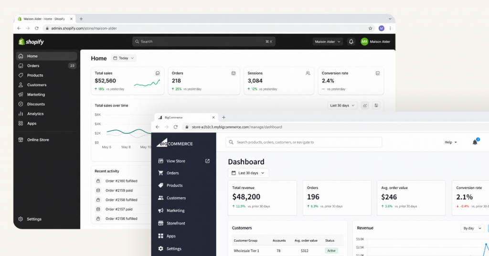Click the Shopify notifications bell icon
Screen dimensions: 489x256
[x=351, y=42]
